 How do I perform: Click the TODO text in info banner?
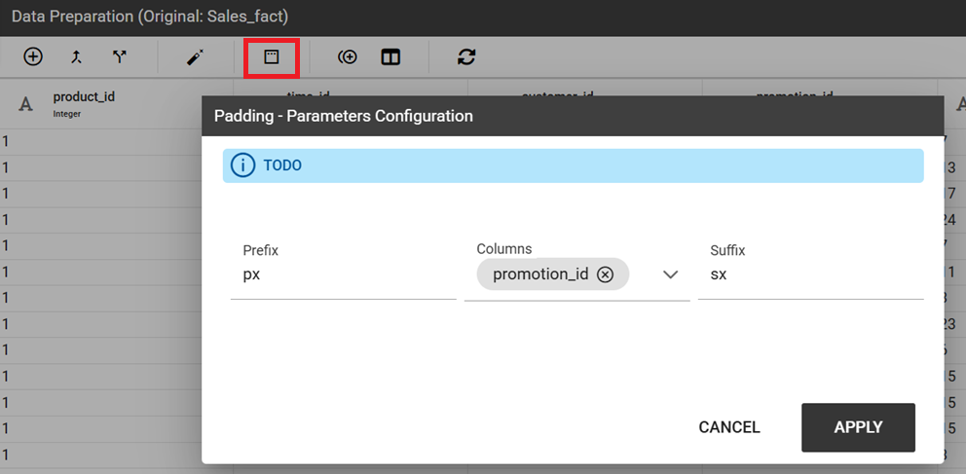tap(282, 165)
